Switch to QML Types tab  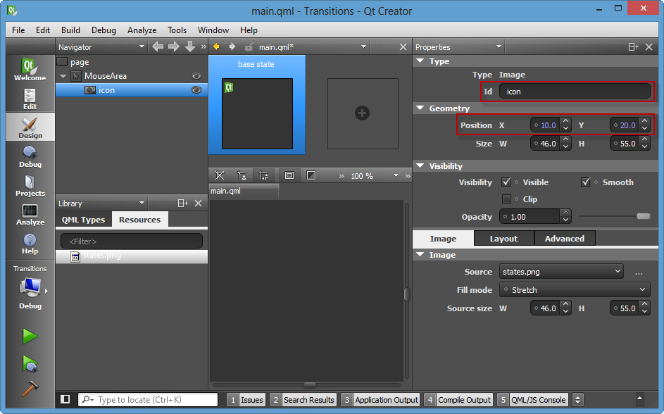(83, 220)
